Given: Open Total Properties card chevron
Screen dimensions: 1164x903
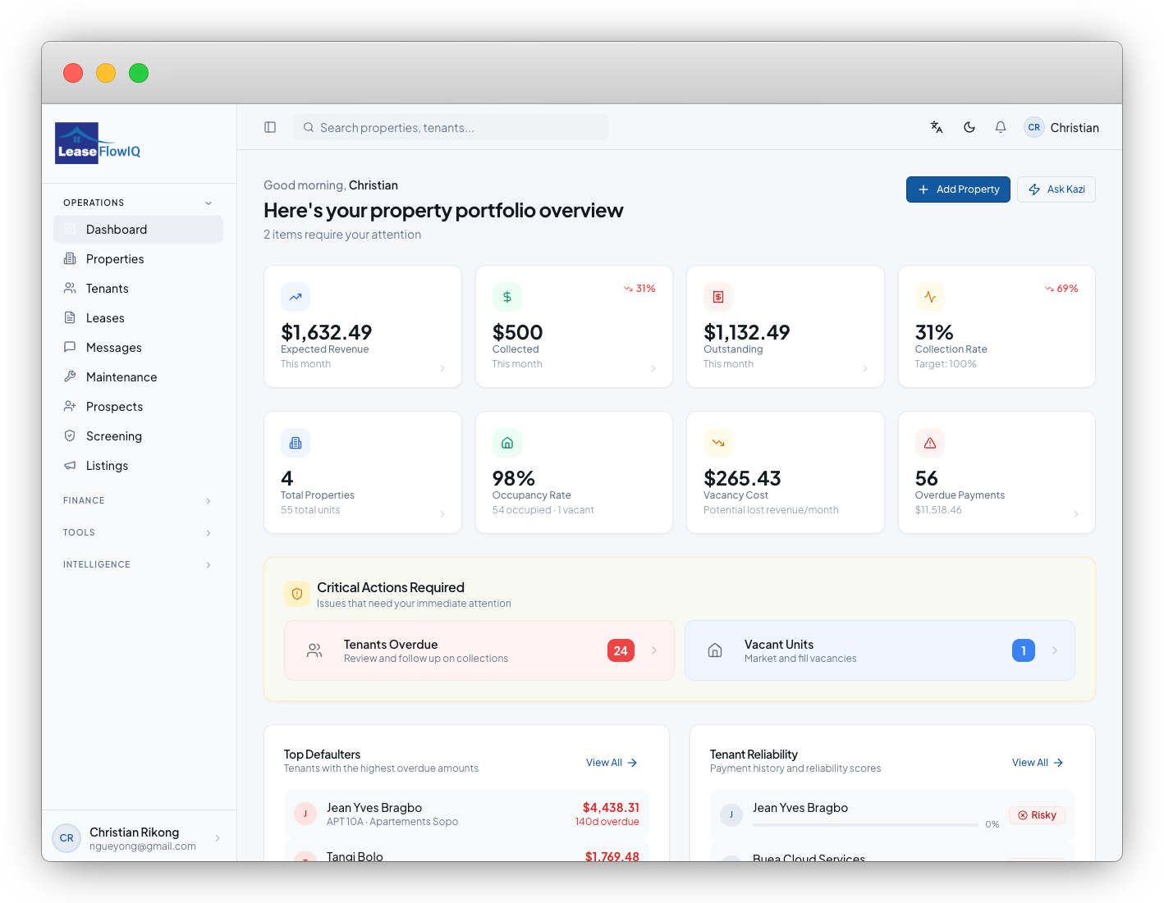Looking at the screenshot, I should click(x=442, y=514).
